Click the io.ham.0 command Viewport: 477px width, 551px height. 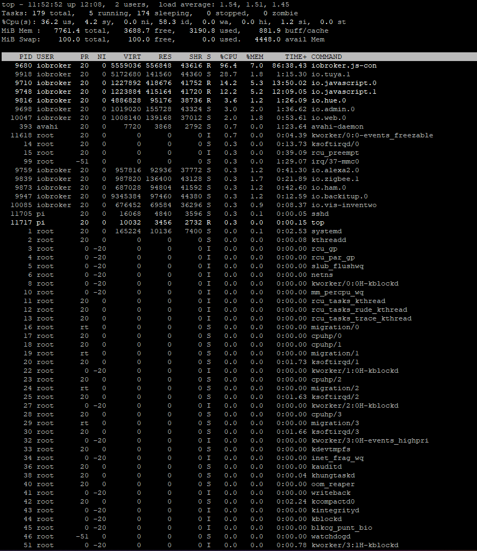tap(329, 188)
